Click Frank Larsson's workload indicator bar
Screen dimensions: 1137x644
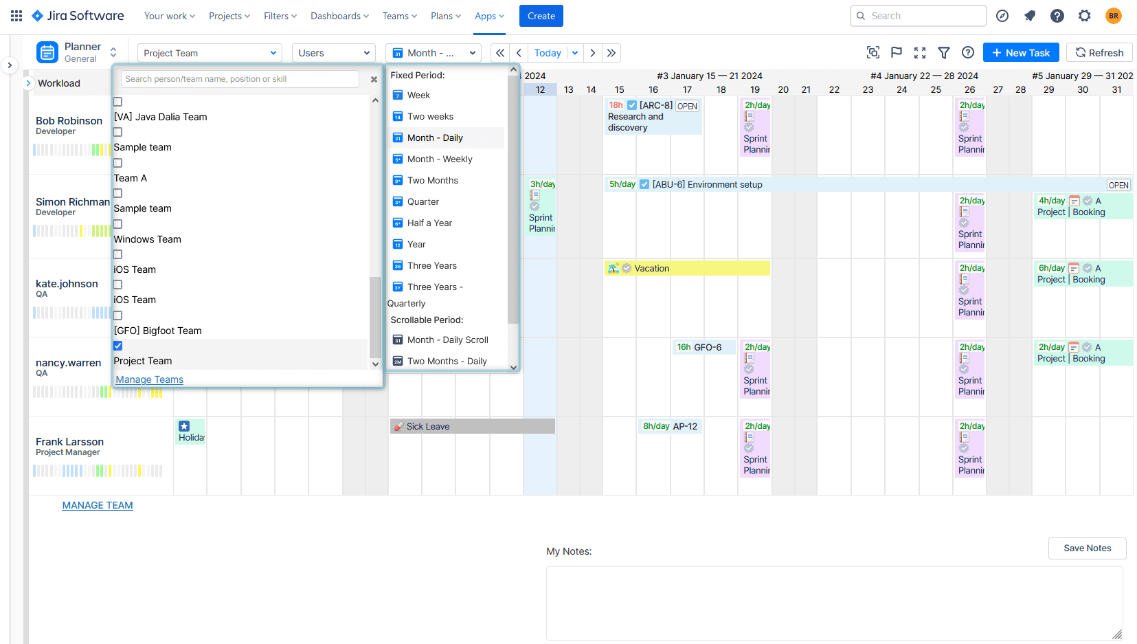point(98,471)
